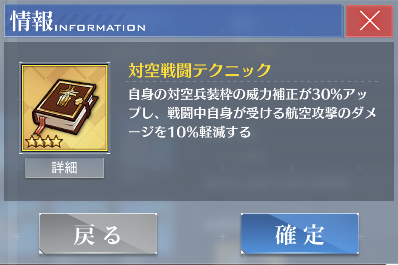
Task: Go back with the 戻る button
Action: [98, 233]
